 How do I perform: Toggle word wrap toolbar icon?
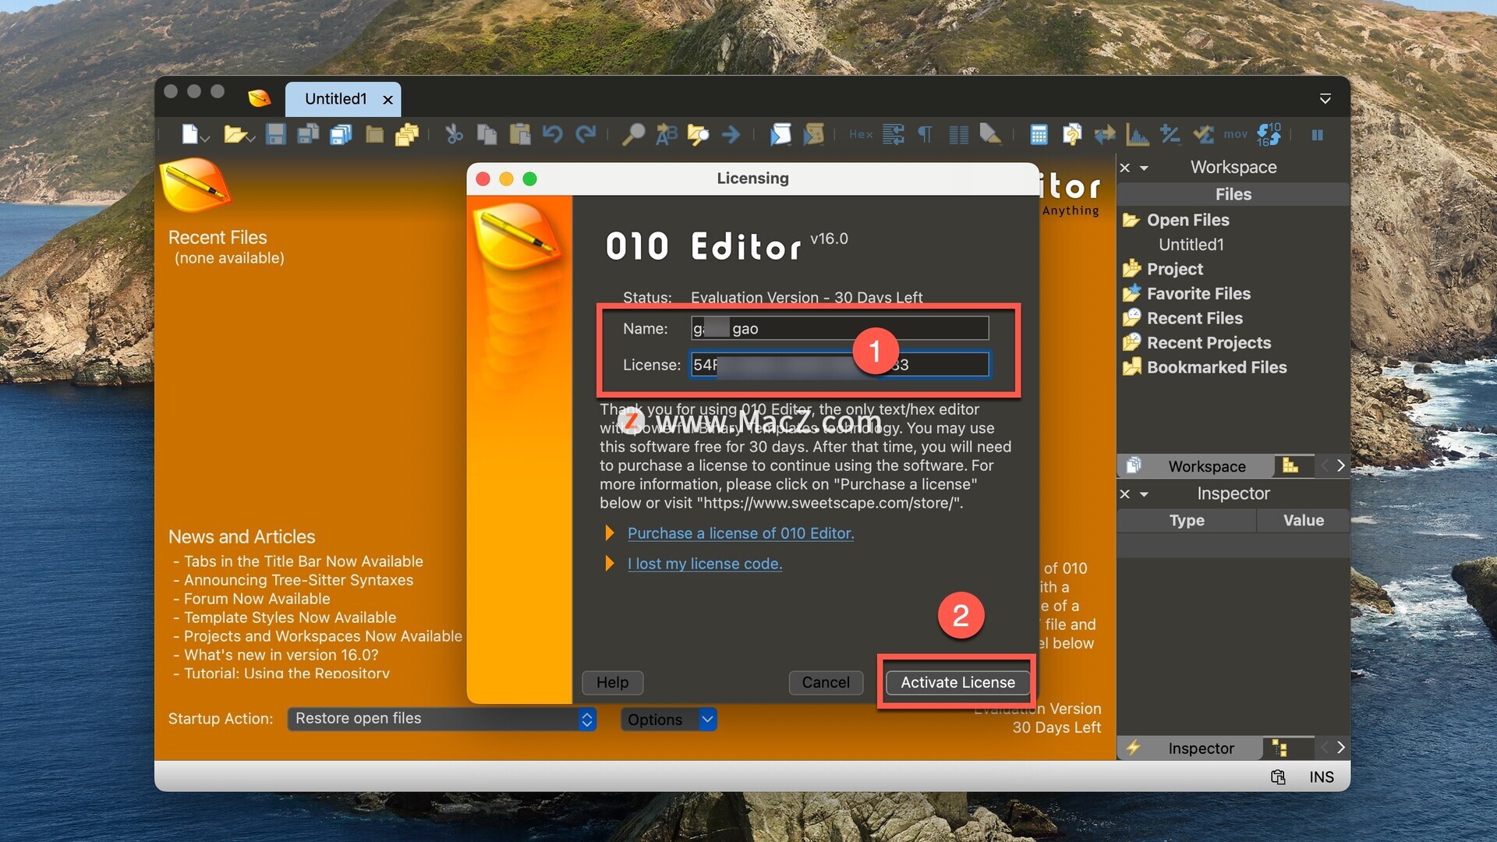(x=894, y=134)
